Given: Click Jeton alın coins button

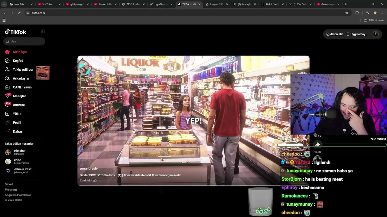Looking at the screenshot, I should (x=335, y=34).
